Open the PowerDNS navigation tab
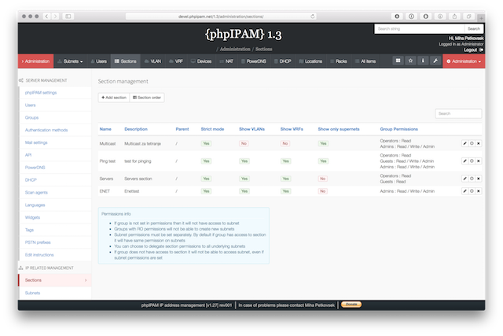The image size is (503, 336). pyautogui.click(x=253, y=61)
